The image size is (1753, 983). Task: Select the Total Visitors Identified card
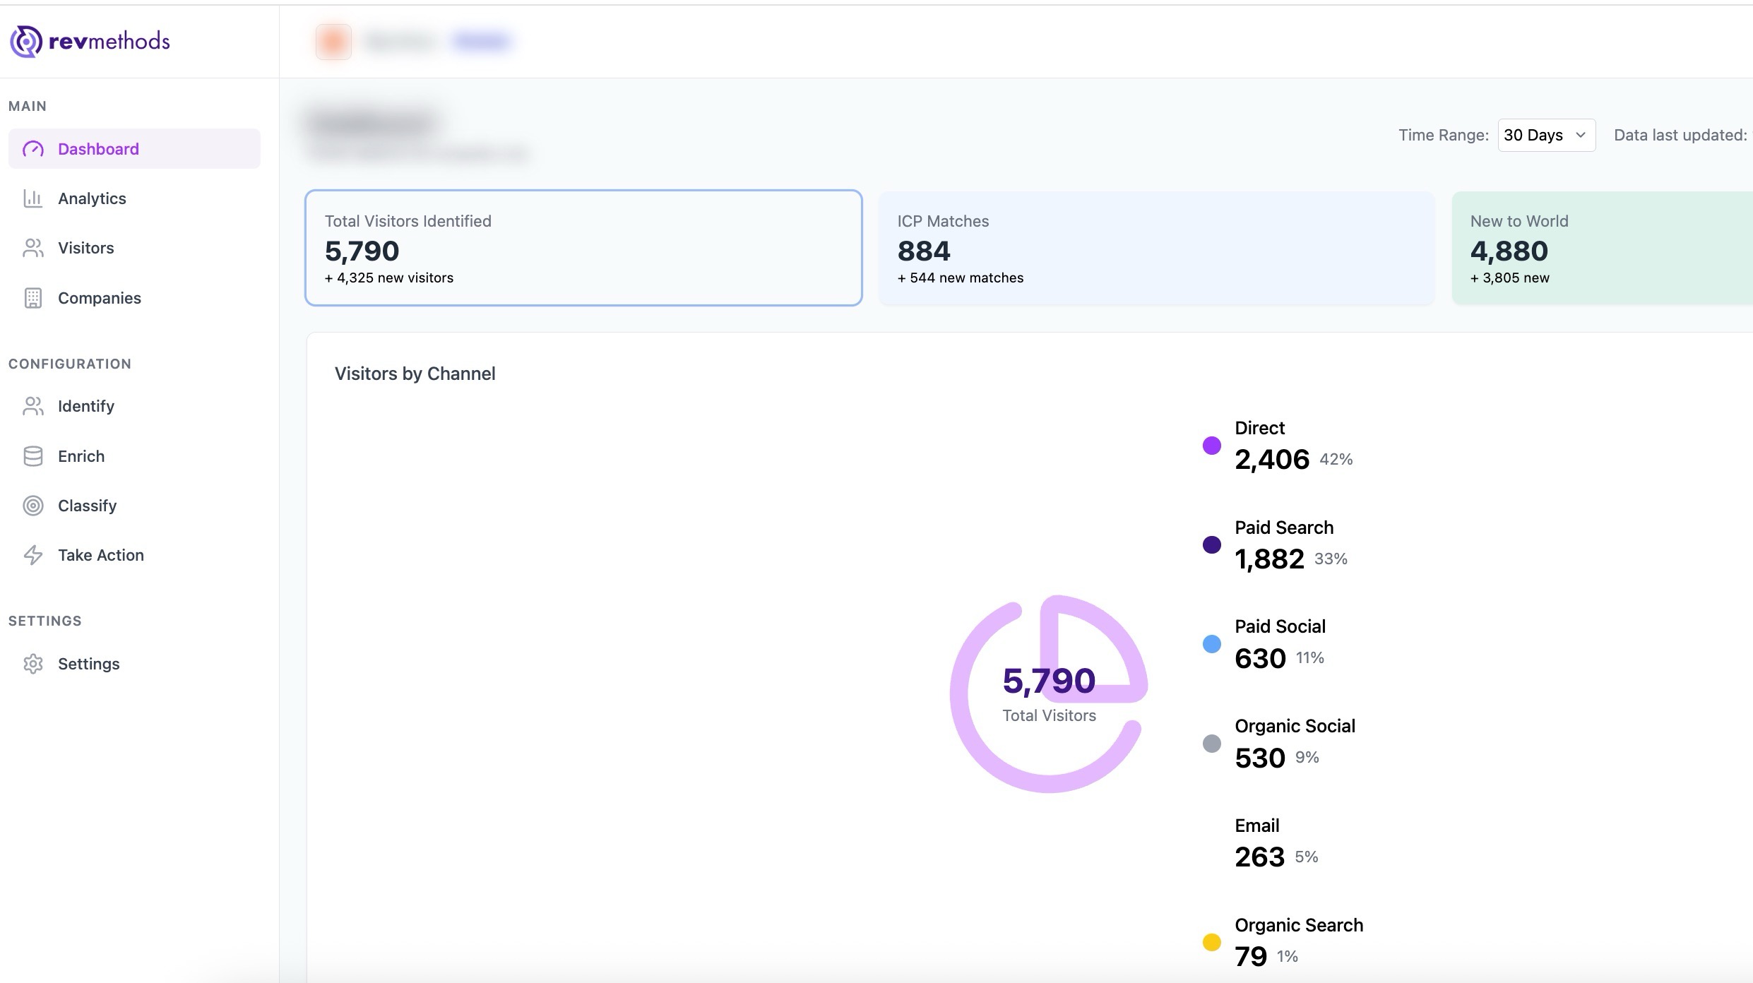583,248
